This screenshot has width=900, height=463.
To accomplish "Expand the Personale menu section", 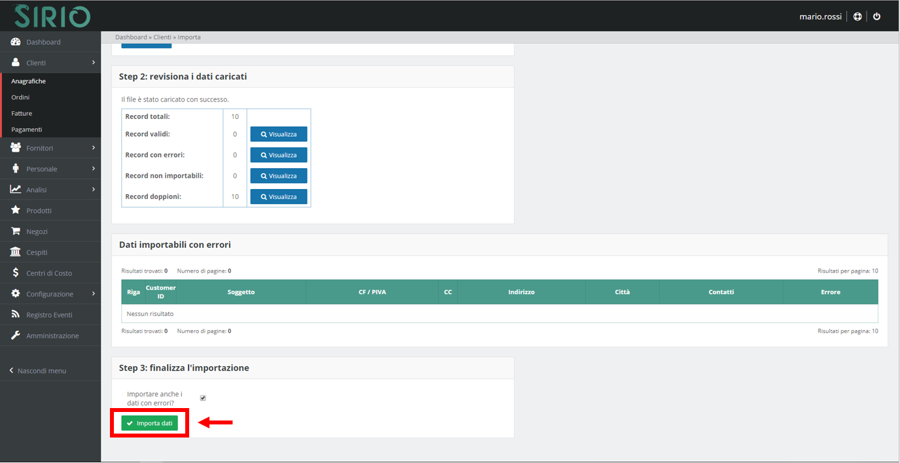I will pos(51,169).
